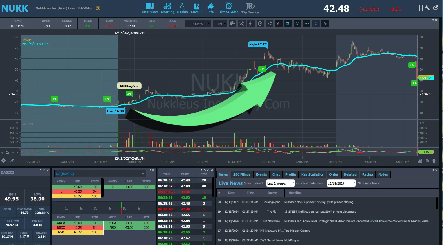Click the gold dollar coin icon beside NASDAQ
443x245 pixels.
click(x=98, y=8)
